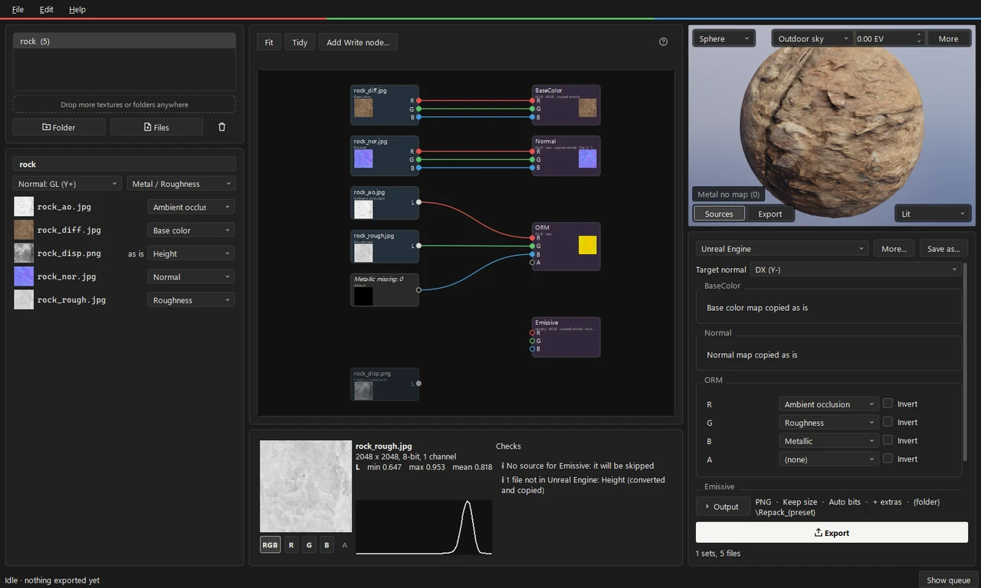The image size is (981, 588).
Task: Switch to the Export preview tab
Action: click(x=770, y=214)
